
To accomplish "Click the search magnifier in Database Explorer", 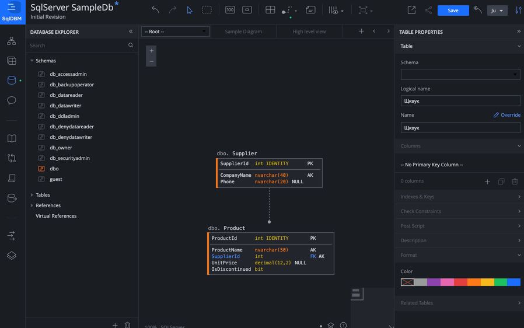I will 131,45.
